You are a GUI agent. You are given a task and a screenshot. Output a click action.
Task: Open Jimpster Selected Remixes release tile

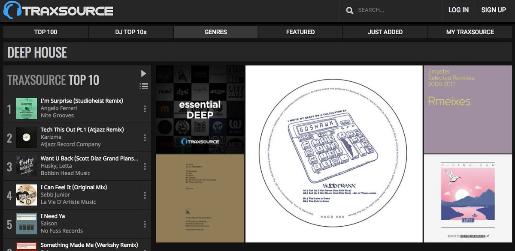coord(468,109)
